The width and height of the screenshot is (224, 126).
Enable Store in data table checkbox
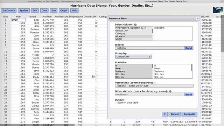tap(116, 103)
